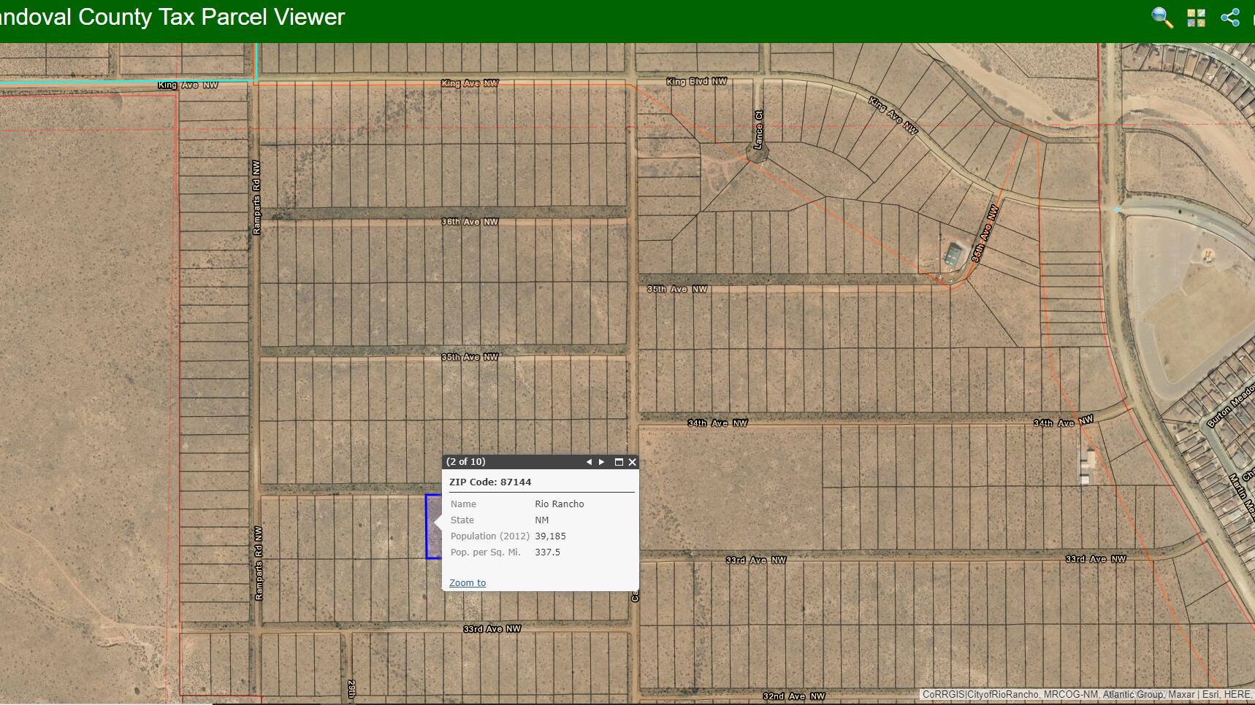Image resolution: width=1255 pixels, height=705 pixels.
Task: Maximize the ZIP Code popup
Action: tap(619, 462)
